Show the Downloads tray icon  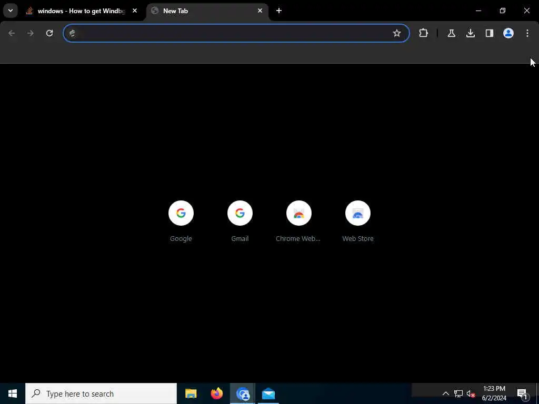point(471,33)
